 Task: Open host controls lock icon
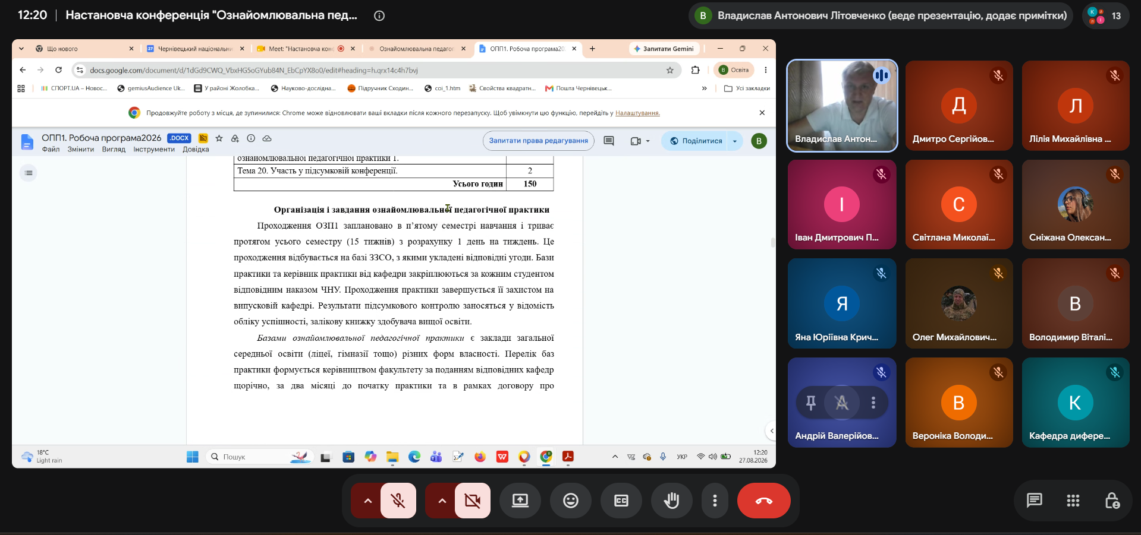tap(1112, 501)
